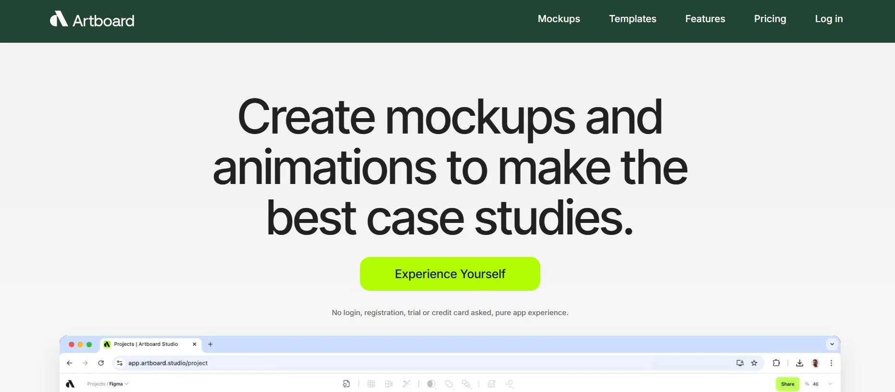Screen dimensions: 895x392
Task: Click the zoom percent value 46
Action: [815, 384]
